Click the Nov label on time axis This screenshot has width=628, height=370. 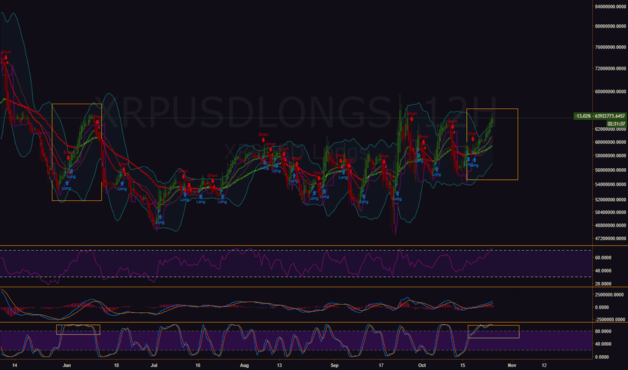512,365
